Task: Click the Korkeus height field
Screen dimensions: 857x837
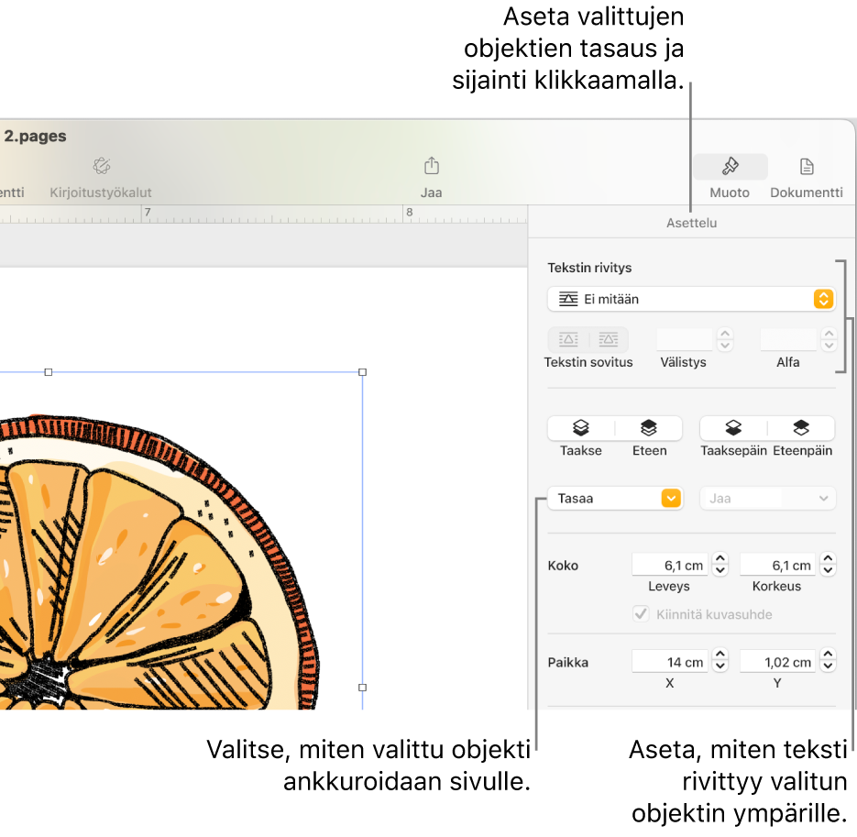Action: pyautogui.click(x=777, y=565)
